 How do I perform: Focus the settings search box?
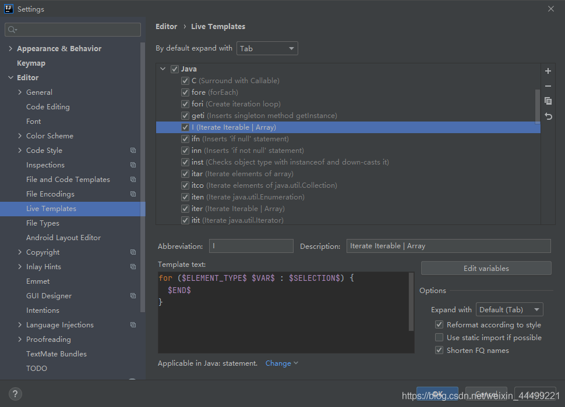coord(73,30)
